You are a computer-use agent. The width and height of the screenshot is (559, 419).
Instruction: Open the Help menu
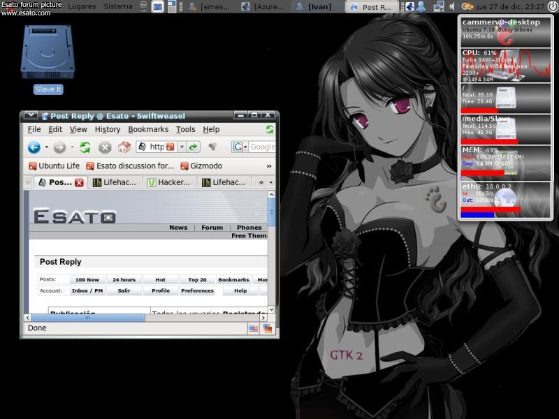pos(212,129)
